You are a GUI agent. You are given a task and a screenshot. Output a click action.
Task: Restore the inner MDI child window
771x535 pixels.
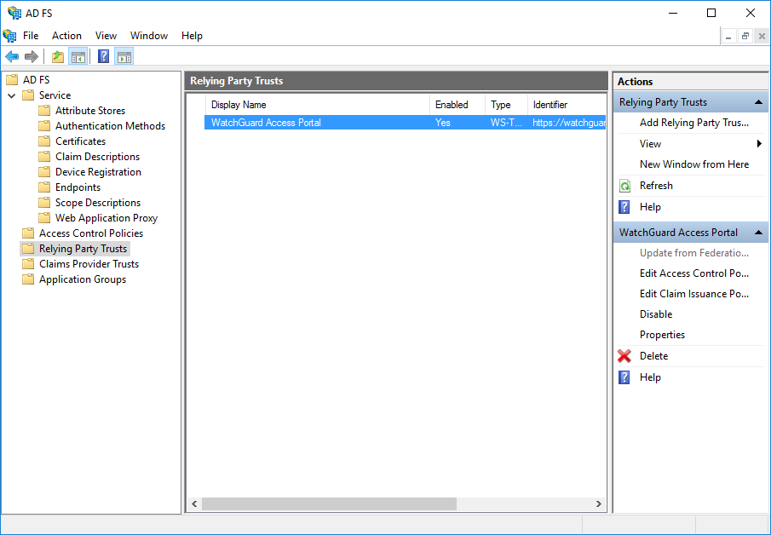coord(745,37)
